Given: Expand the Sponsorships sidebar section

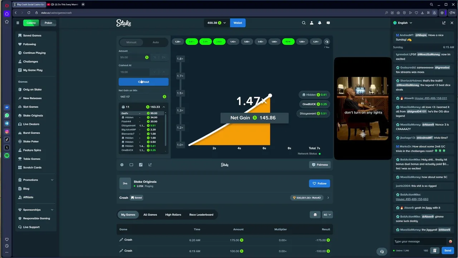Looking at the screenshot, I should coord(52,210).
